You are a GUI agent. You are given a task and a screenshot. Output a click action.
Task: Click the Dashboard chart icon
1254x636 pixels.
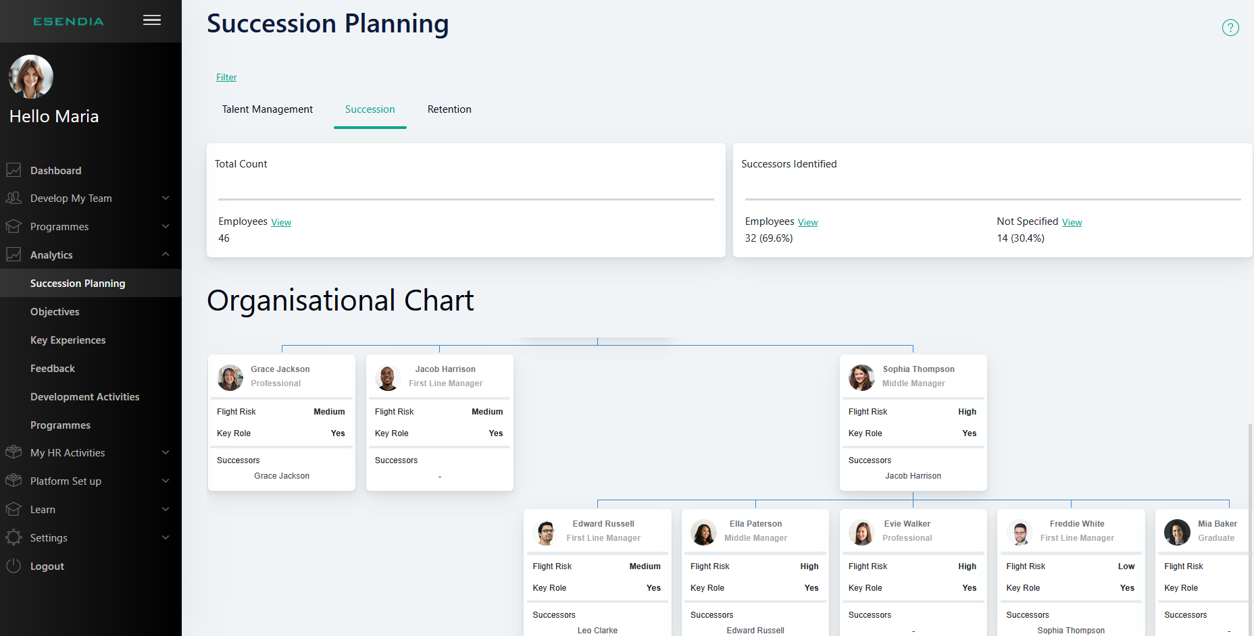click(x=14, y=170)
